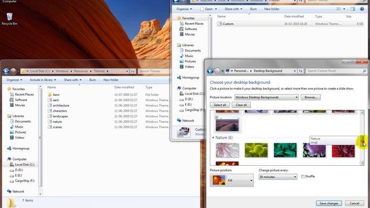Click Burn in the Resources Themes explorer toolbar
The width and height of the screenshot is (370, 208).
tap(92, 80)
